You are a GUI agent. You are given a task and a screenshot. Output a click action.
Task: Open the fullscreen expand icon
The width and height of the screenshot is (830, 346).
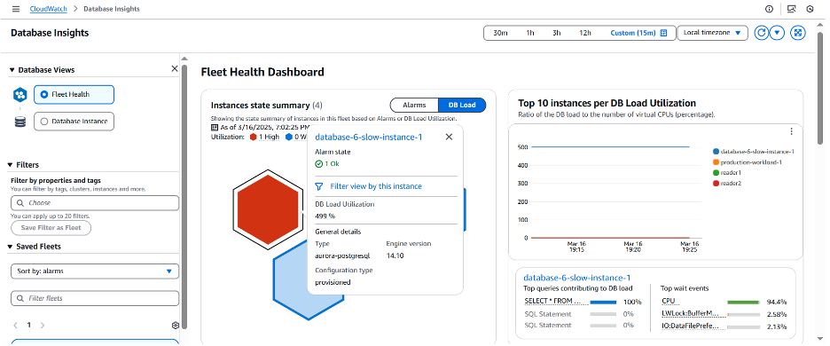798,33
